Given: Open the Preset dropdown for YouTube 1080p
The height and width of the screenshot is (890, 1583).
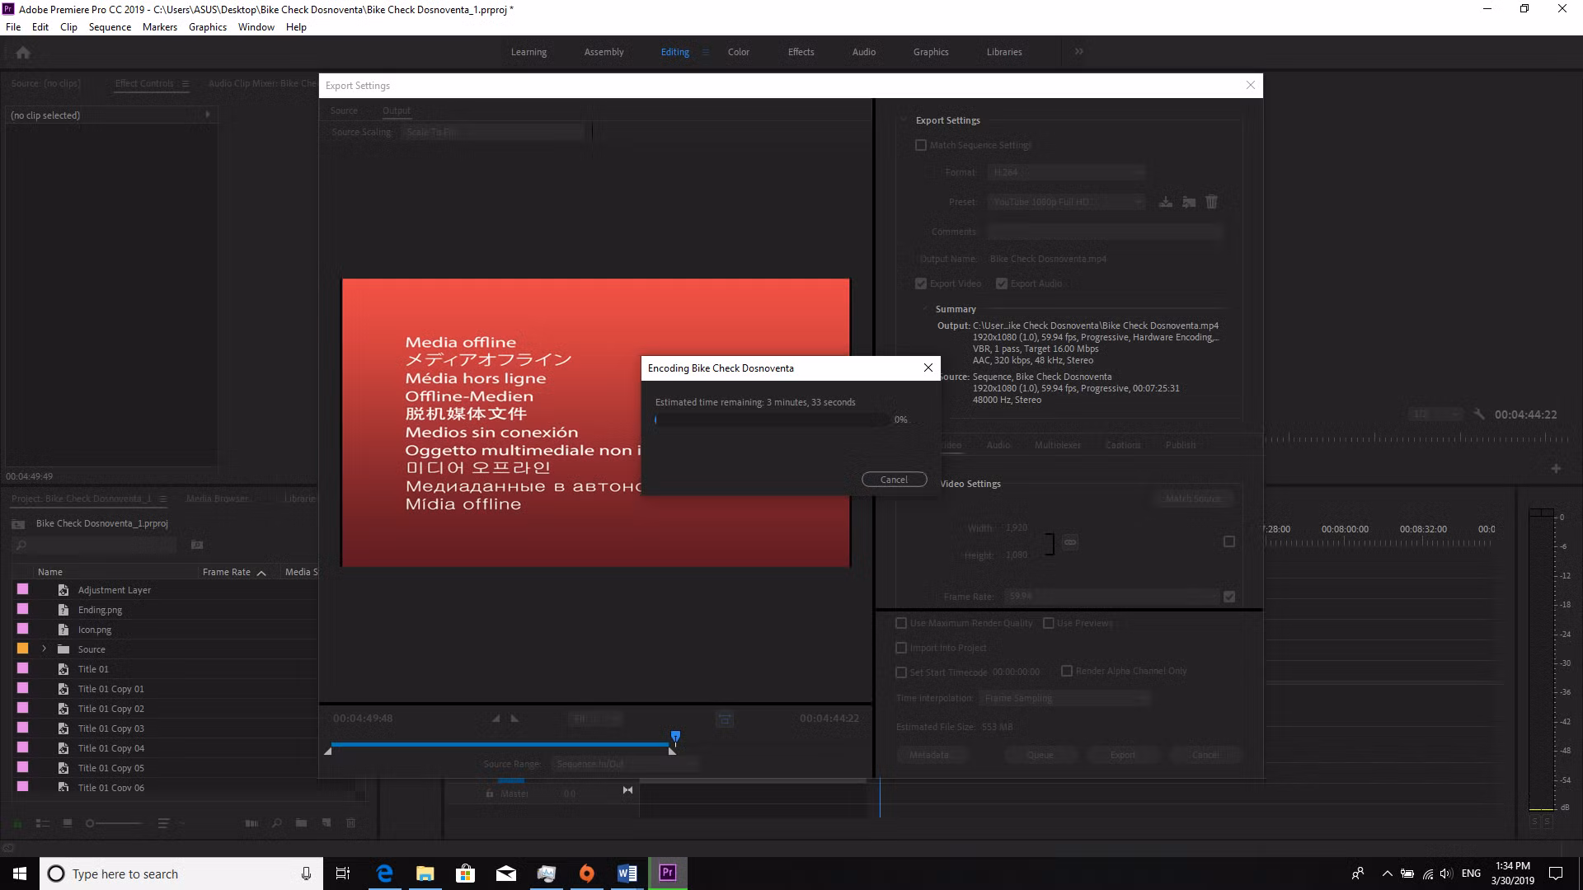Looking at the screenshot, I should click(x=1067, y=202).
